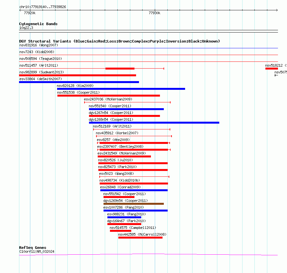Click blue bar under esv26848 (Conrad2009)
287x273 pixels.
134,190
